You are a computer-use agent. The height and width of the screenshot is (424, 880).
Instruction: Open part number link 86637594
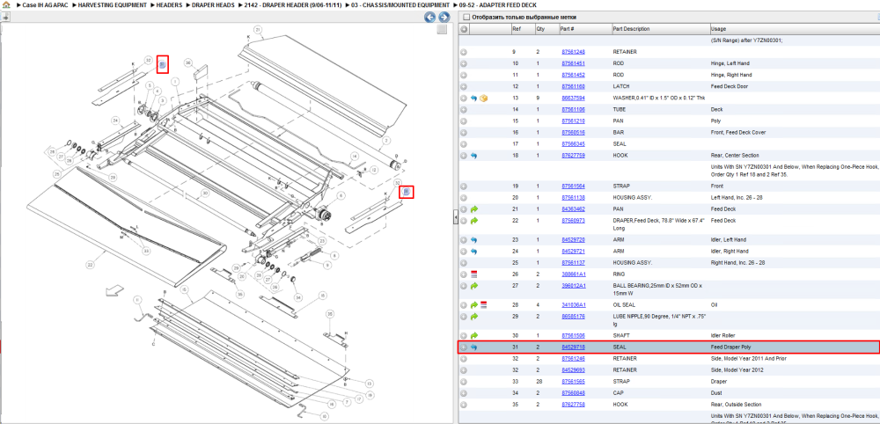[573, 99]
